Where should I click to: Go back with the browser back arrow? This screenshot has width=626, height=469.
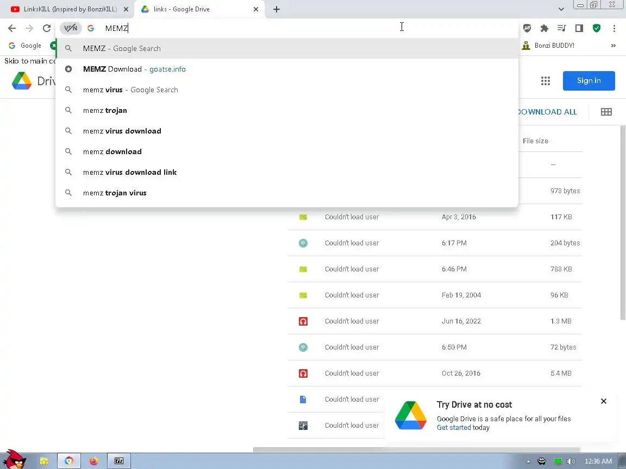pyautogui.click(x=12, y=28)
